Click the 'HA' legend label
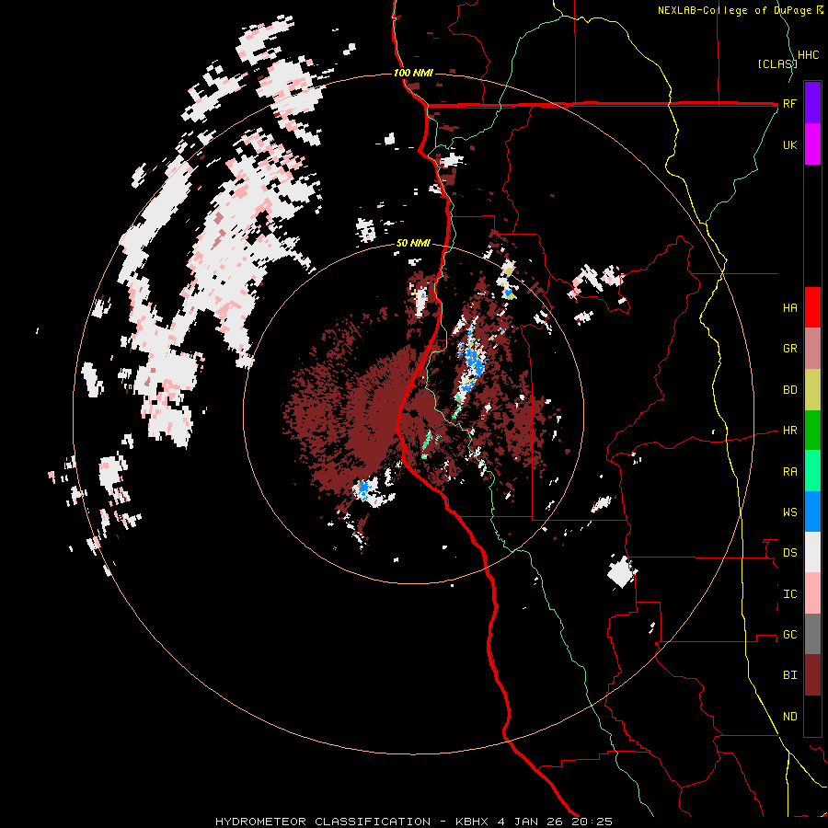The width and height of the screenshot is (828, 828). point(789,307)
